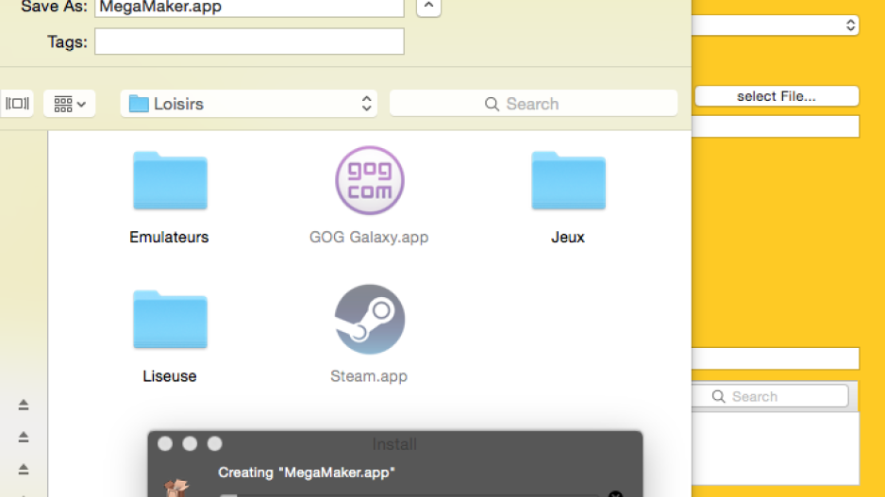
Task: Click the Emulateurs folder label
Action: point(169,237)
